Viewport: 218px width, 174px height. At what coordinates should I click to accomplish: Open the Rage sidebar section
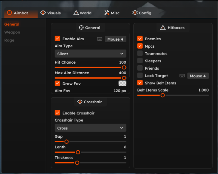[x=9, y=40]
